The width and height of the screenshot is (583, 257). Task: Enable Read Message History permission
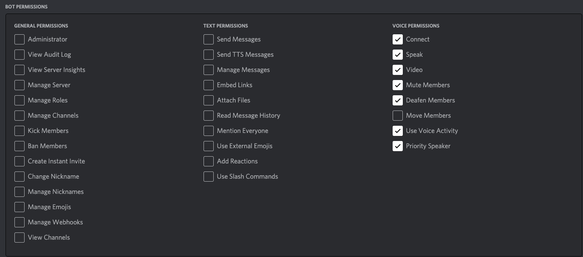209,116
